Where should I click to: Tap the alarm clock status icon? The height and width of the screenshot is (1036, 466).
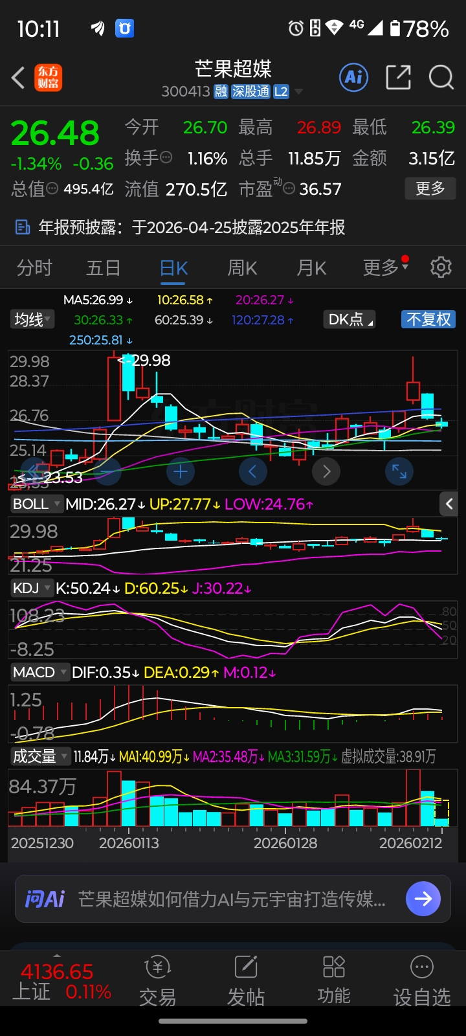(x=296, y=28)
